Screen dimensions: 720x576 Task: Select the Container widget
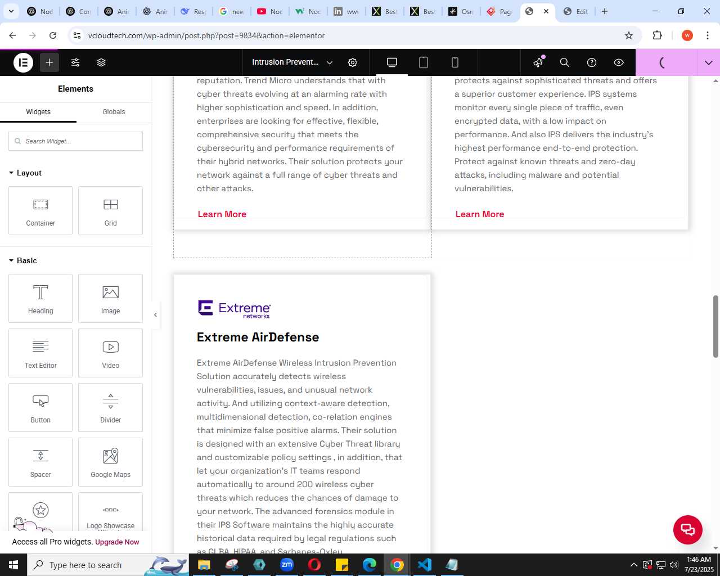click(40, 211)
